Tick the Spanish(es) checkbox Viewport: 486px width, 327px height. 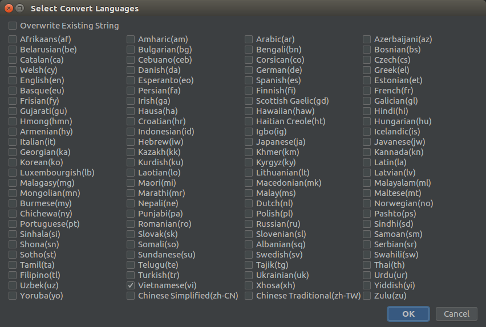coord(249,80)
